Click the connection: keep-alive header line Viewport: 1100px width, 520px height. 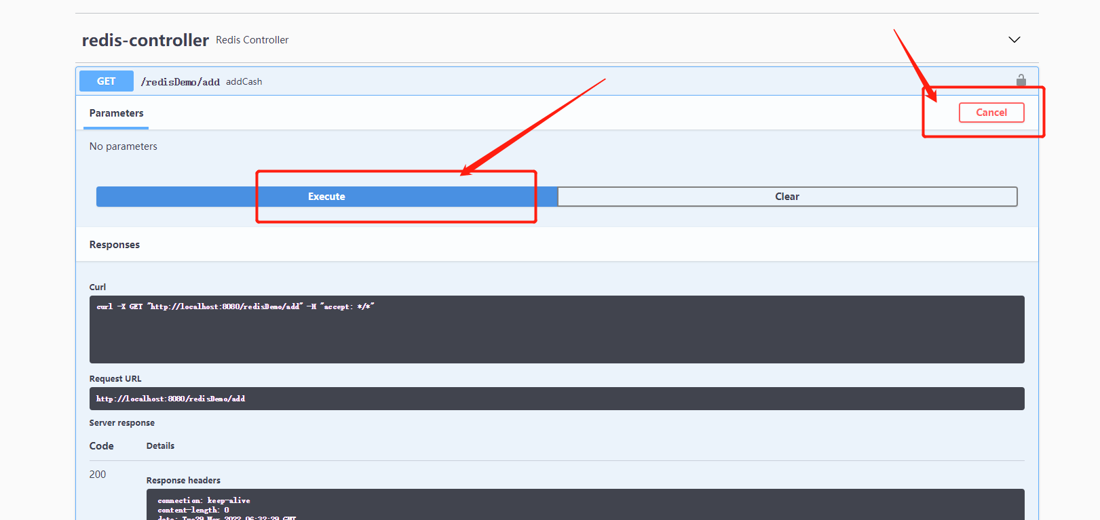pos(204,500)
